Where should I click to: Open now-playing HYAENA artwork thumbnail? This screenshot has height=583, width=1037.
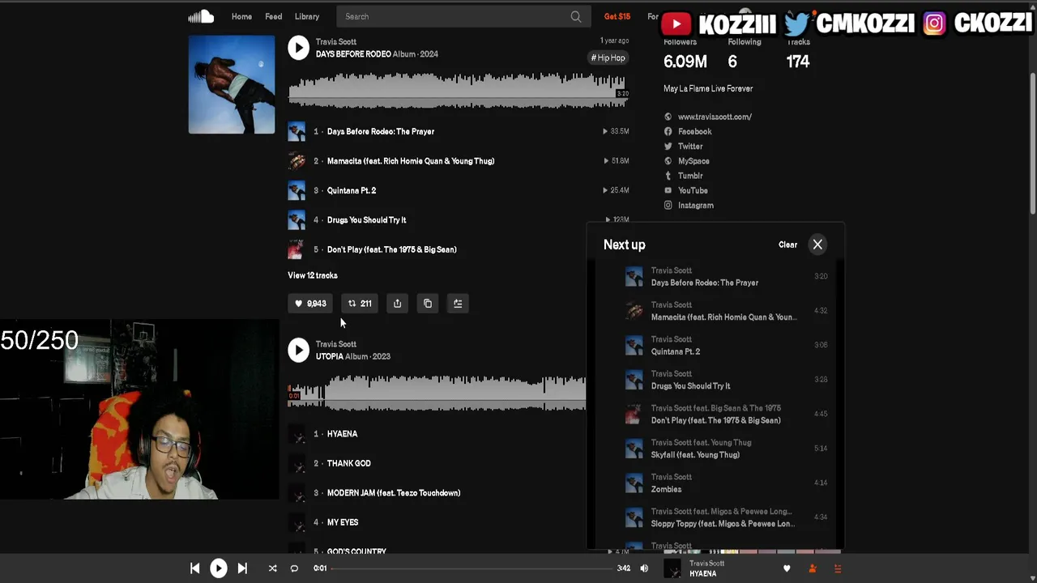click(672, 568)
